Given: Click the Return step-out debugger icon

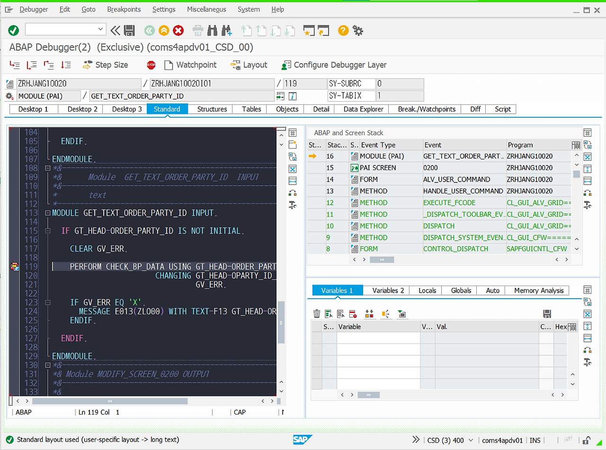Looking at the screenshot, I should point(49,65).
